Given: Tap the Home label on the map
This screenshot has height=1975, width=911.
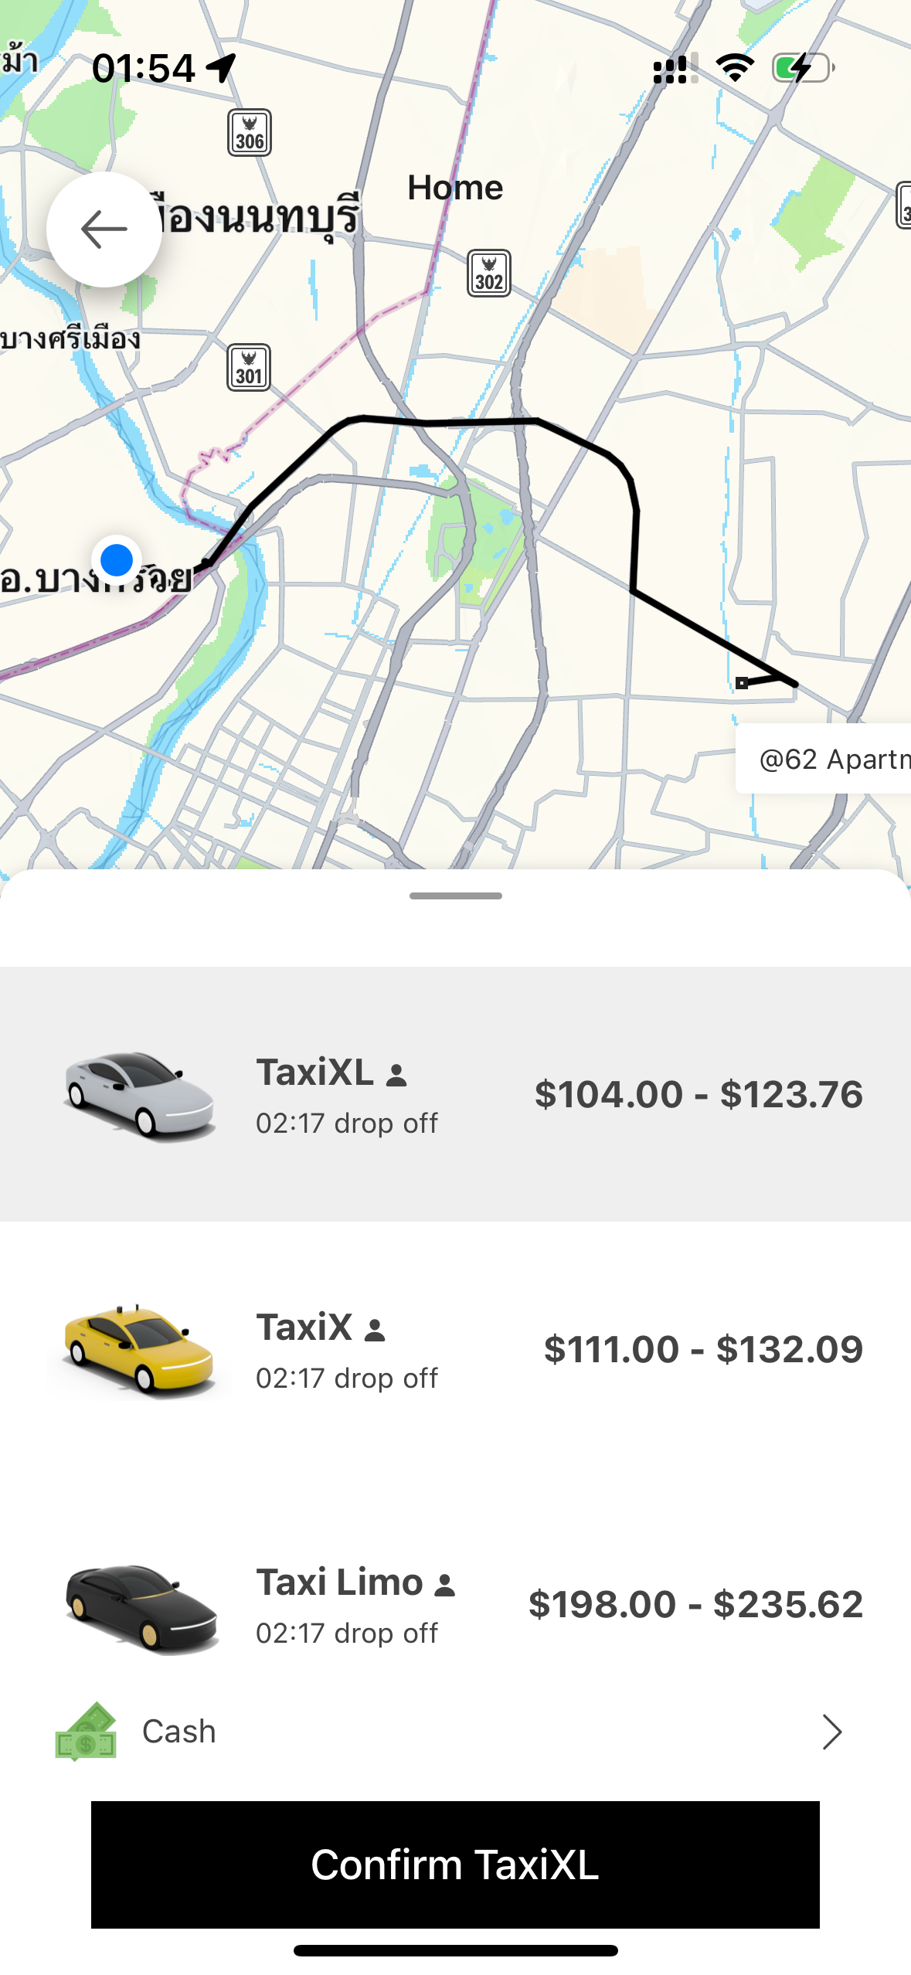Looking at the screenshot, I should [x=455, y=188].
